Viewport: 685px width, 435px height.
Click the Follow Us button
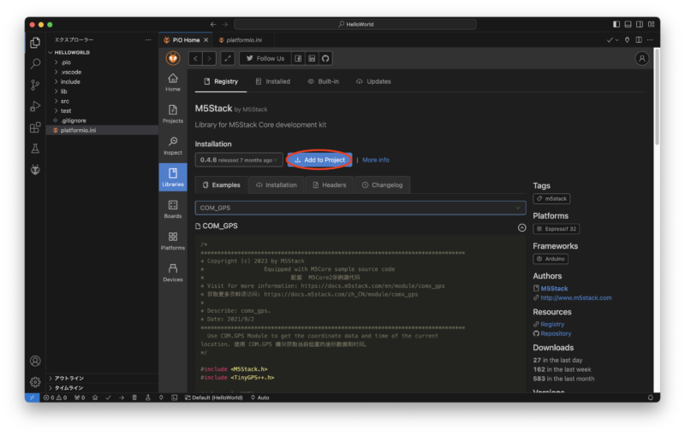coord(265,58)
